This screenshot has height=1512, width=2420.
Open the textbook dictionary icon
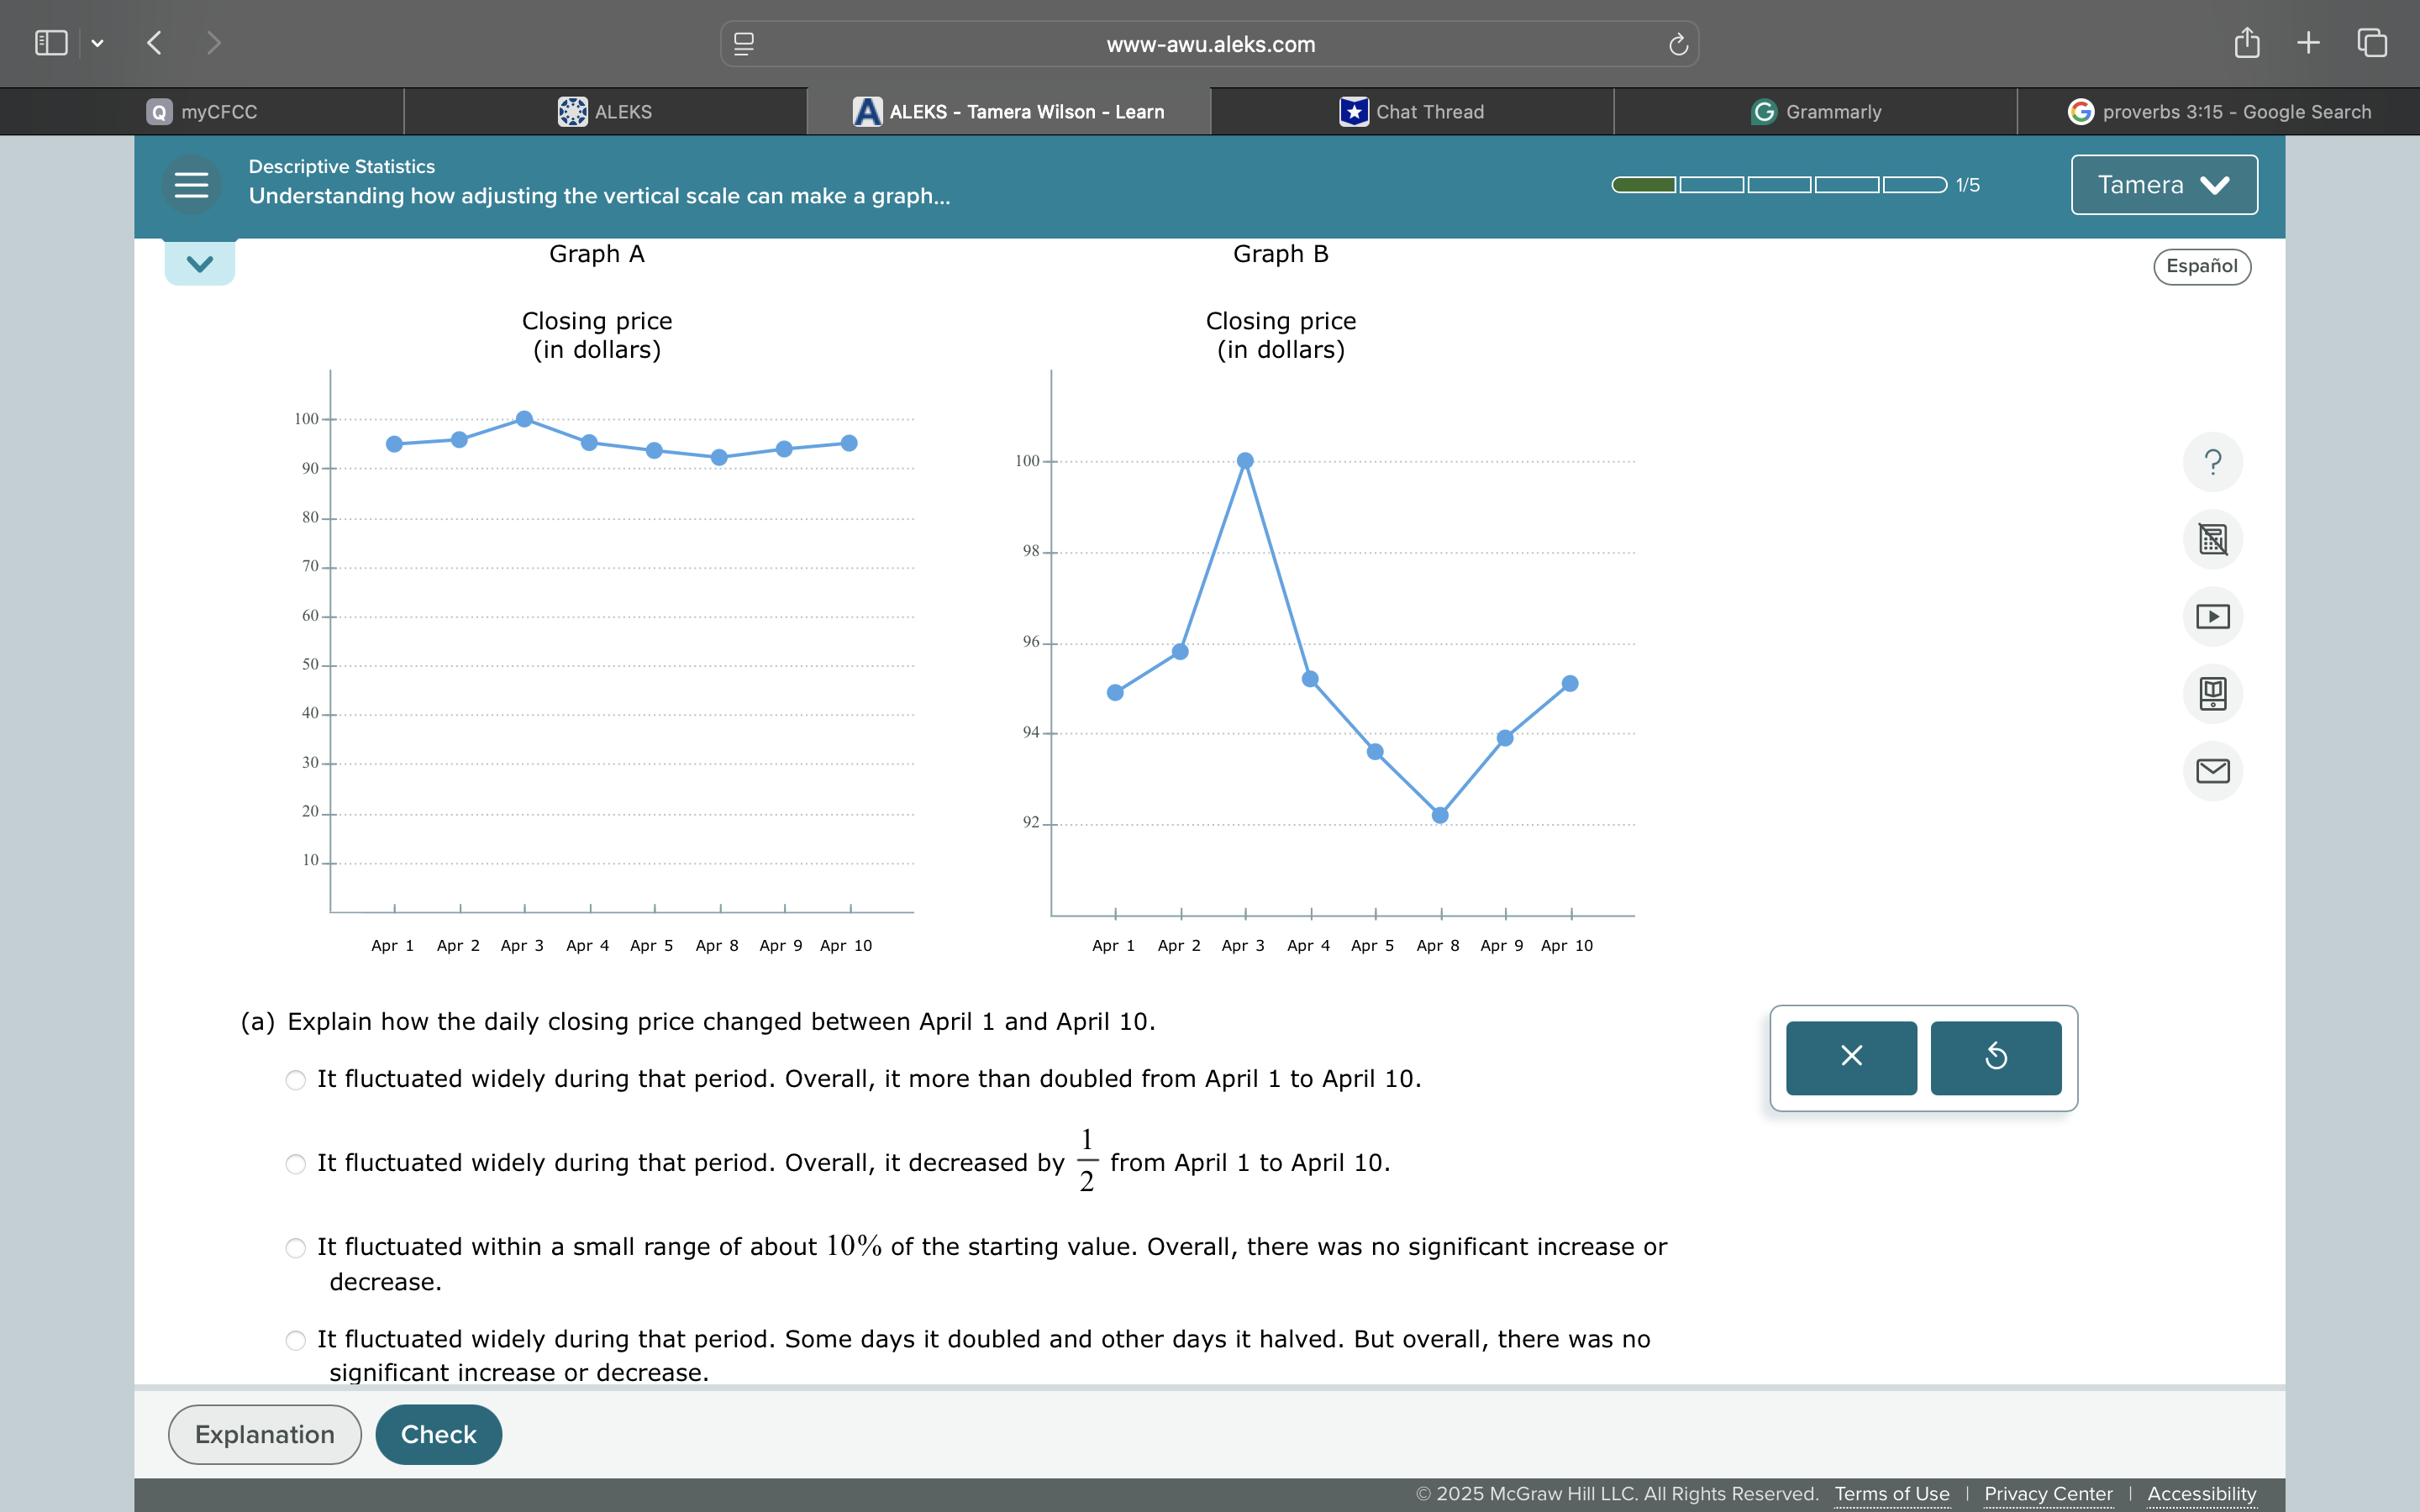[x=2212, y=694]
